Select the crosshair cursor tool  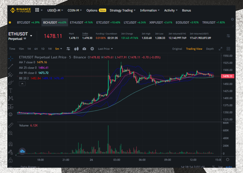11,58
